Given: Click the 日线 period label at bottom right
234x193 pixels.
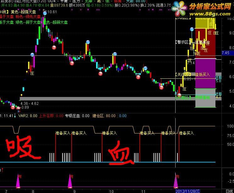Looking at the screenshot, I should (x=229, y=191).
